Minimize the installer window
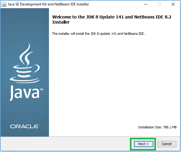Viewport: 181px width, 152px height. point(146,5)
